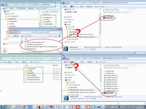Viewport: 146px width, 109px height.
Task: Click search magnifier icon in configuration window
Action: coord(60,32)
